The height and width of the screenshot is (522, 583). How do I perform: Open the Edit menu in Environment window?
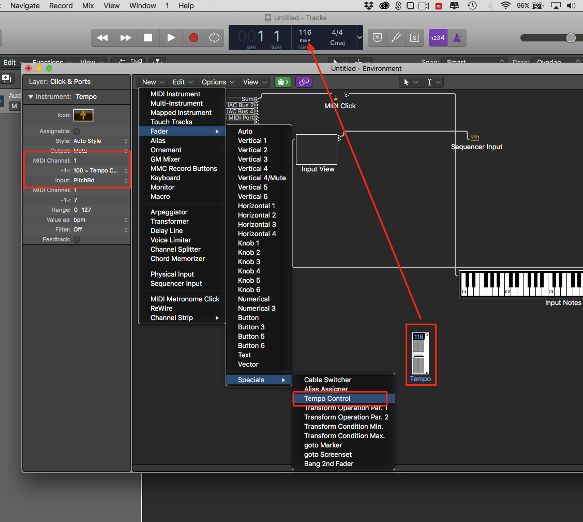point(182,82)
